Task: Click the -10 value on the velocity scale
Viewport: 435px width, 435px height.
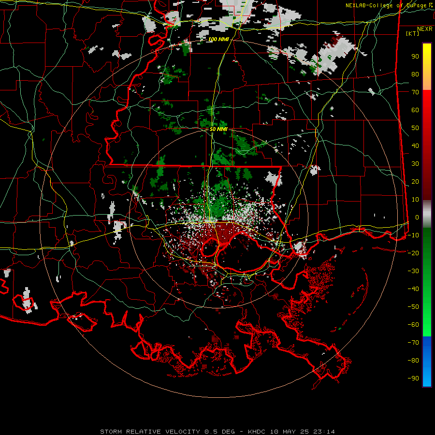Action: (413, 235)
